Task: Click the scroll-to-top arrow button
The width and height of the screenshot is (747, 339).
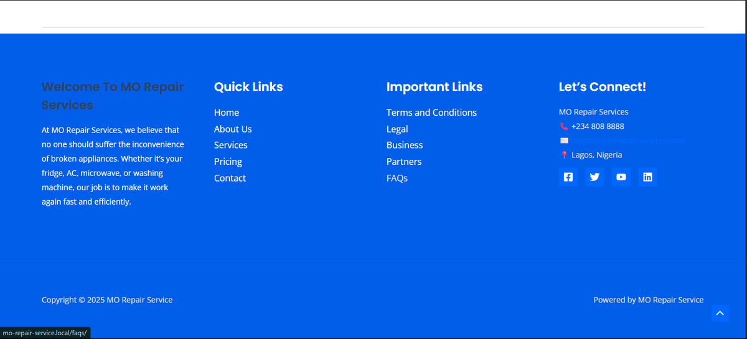Action: coord(720,313)
